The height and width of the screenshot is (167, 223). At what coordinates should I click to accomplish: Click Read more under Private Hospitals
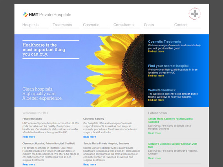point(29,137)
